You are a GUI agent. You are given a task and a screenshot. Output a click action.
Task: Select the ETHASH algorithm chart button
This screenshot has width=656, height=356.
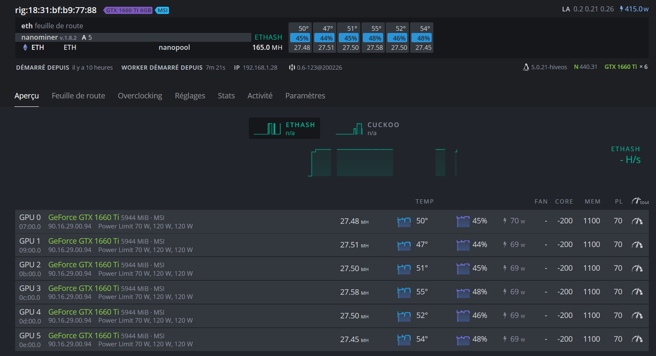[x=284, y=128]
